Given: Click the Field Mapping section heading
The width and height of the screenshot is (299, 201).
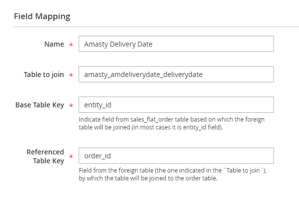Looking at the screenshot, I should point(42,16).
